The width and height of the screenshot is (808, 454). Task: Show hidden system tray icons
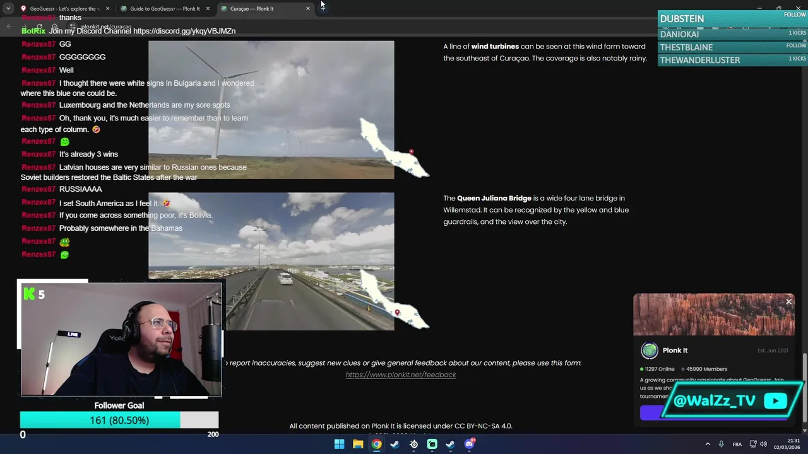[x=708, y=444]
